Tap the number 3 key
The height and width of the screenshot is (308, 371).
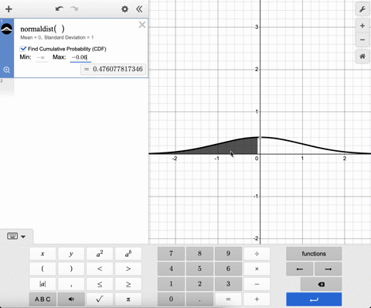point(228,284)
